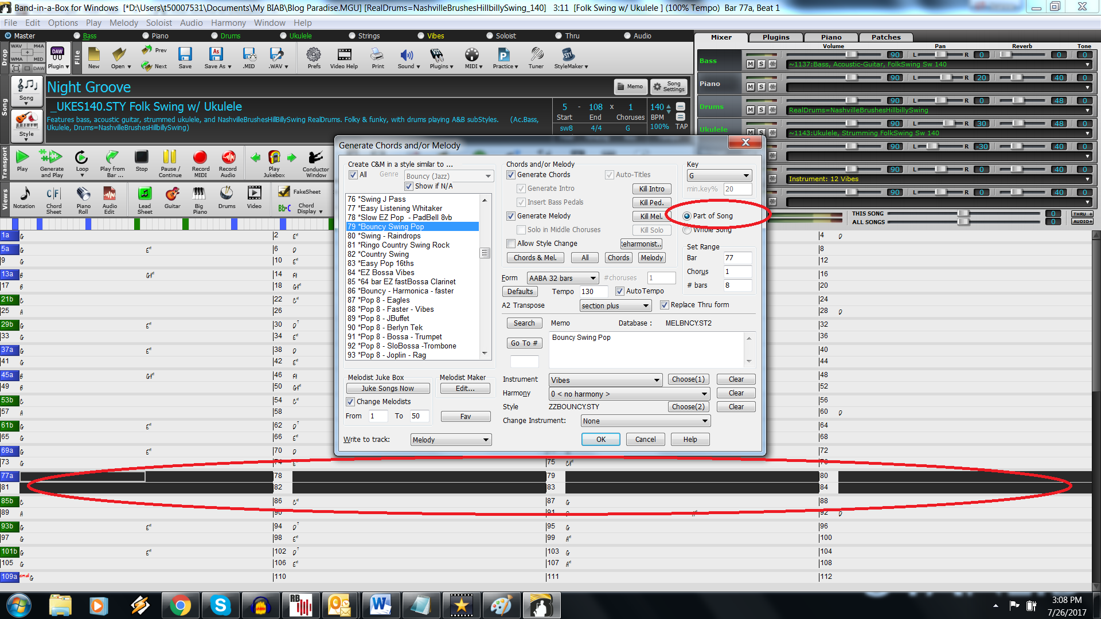Open Video Help icon
Viewport: 1101px width, 619px height.
coord(344,57)
